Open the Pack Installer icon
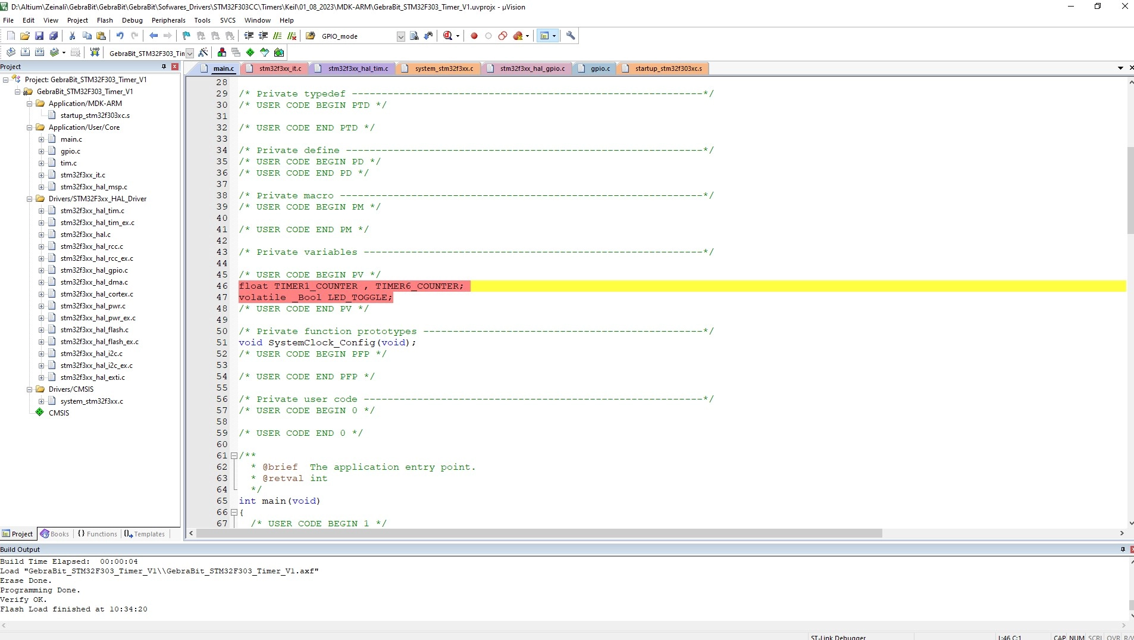The image size is (1134, 640). [279, 52]
